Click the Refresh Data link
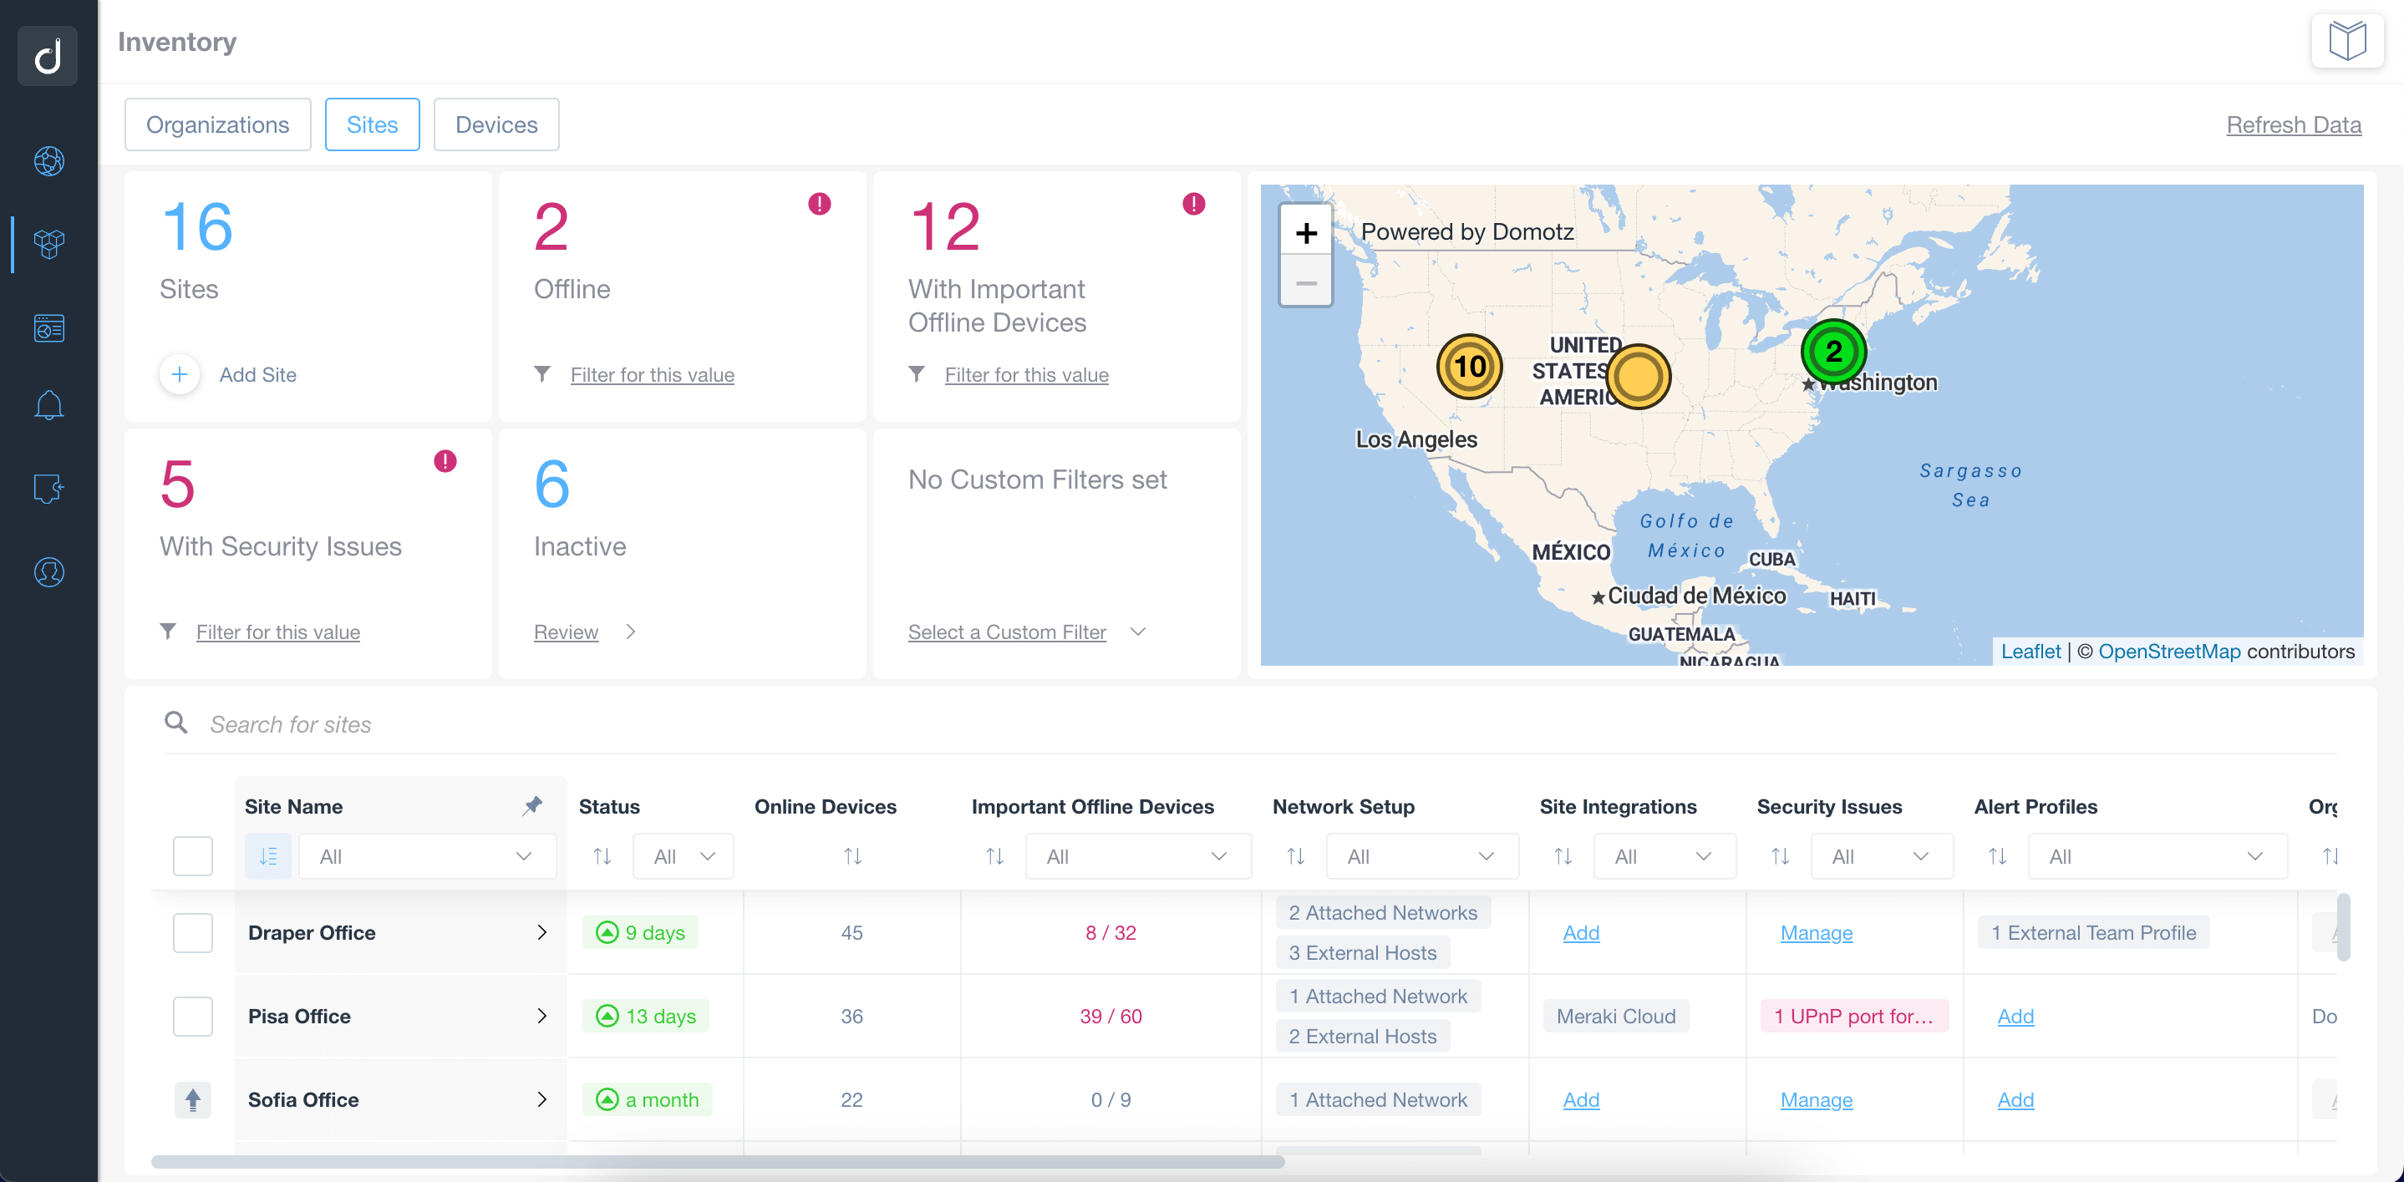The width and height of the screenshot is (2404, 1182). click(x=2293, y=124)
